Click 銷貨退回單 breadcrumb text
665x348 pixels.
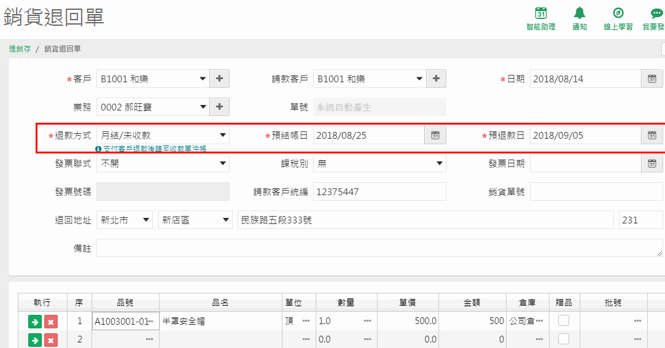(x=63, y=48)
